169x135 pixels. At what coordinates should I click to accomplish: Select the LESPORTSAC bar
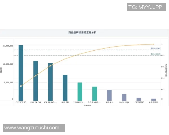click(139, 99)
